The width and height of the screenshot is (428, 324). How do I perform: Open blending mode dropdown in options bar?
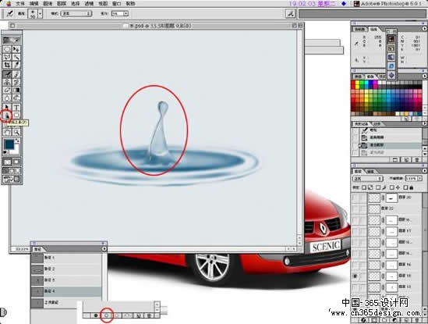pyautogui.click(x=76, y=13)
